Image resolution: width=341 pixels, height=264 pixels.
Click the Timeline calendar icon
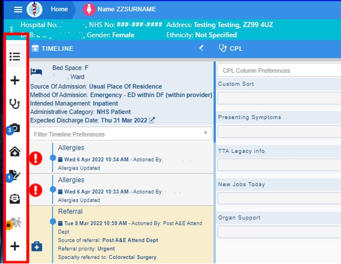click(35, 48)
